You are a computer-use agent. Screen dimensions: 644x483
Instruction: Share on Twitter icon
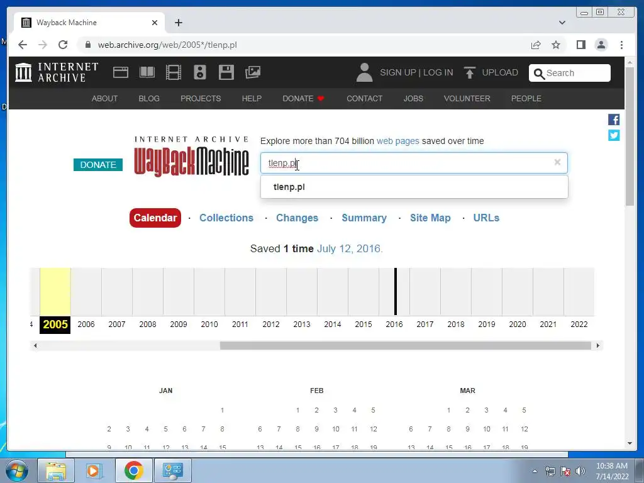[x=614, y=135]
